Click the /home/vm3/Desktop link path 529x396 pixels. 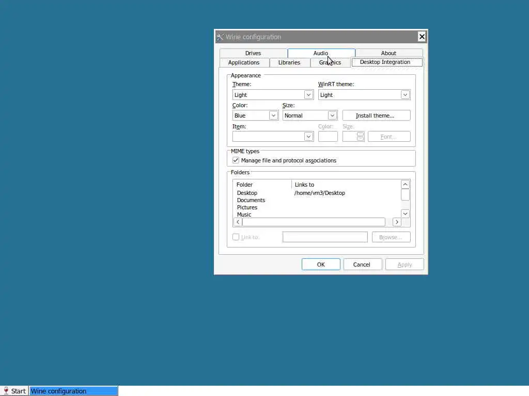(320, 193)
